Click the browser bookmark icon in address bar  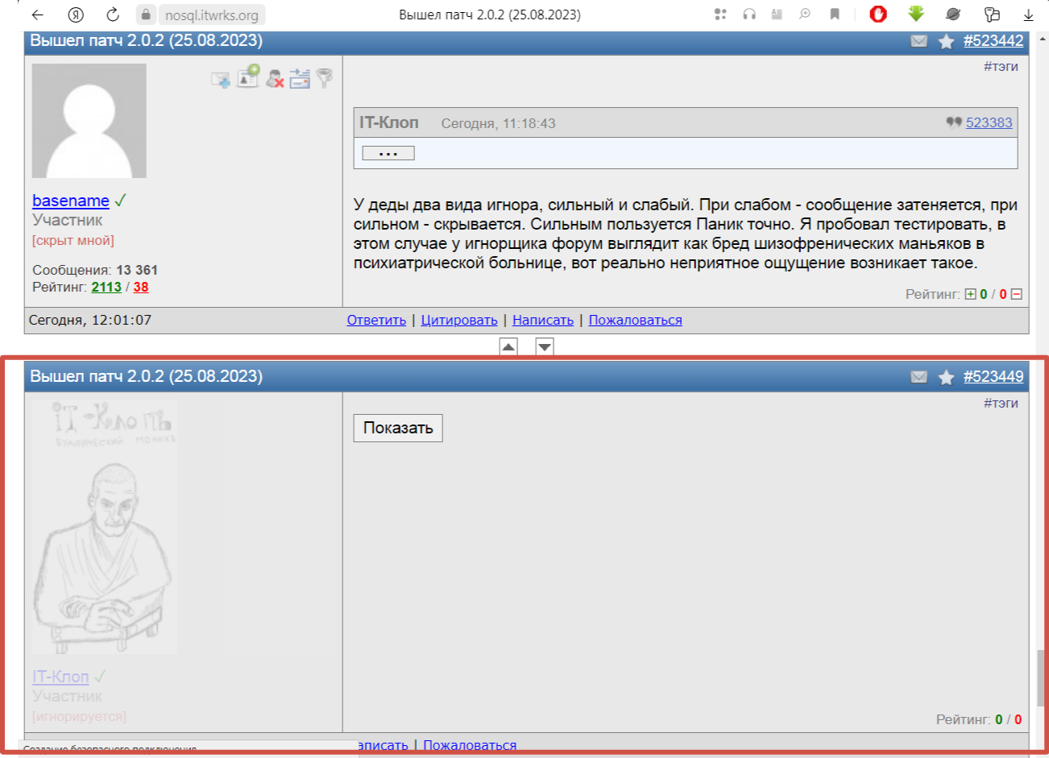(x=835, y=14)
